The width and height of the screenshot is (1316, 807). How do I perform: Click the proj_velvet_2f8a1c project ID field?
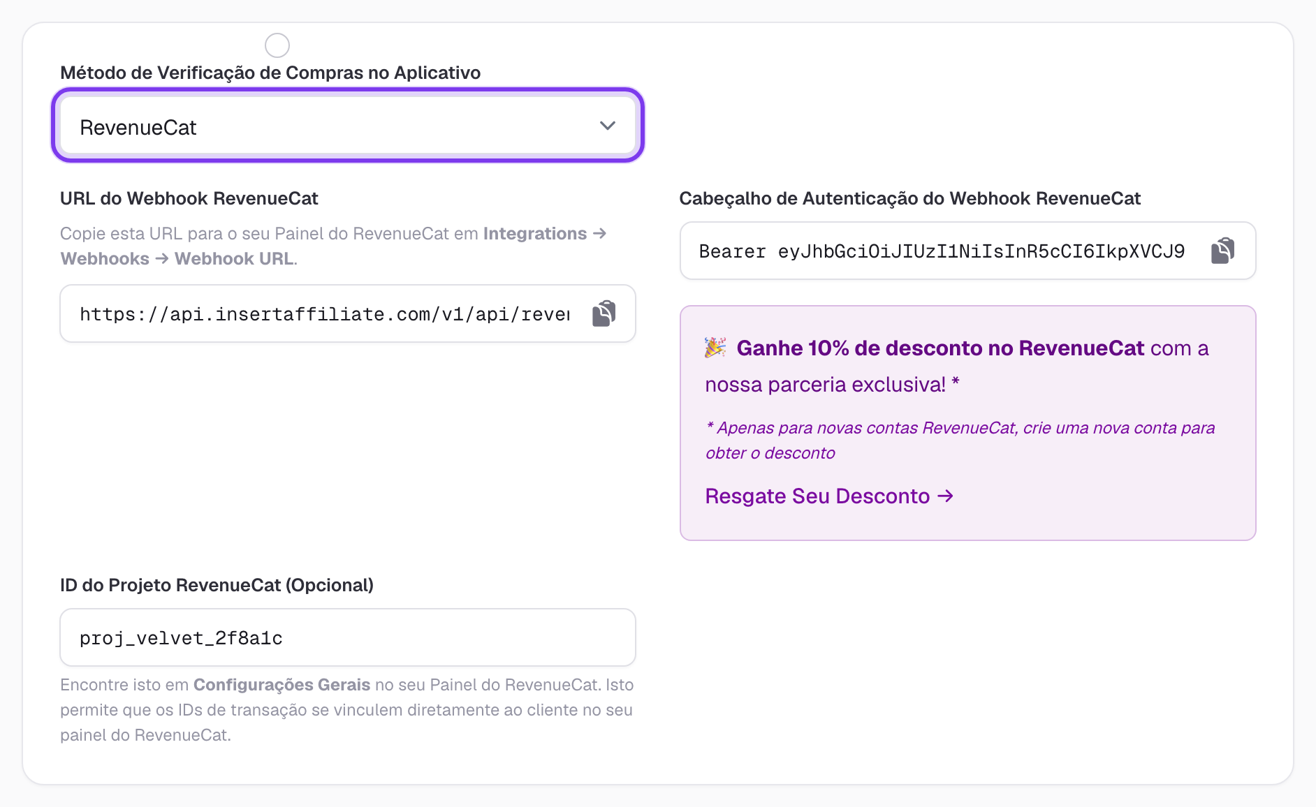tap(348, 637)
